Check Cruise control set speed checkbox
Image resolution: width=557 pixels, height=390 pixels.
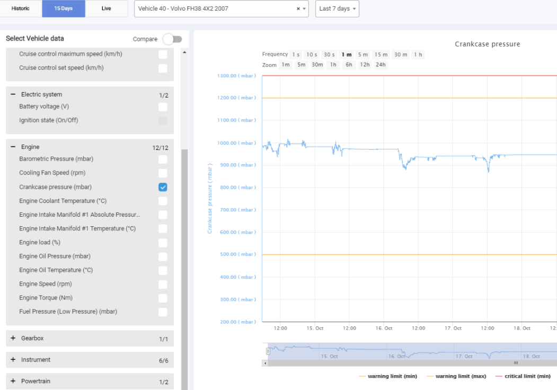click(163, 68)
